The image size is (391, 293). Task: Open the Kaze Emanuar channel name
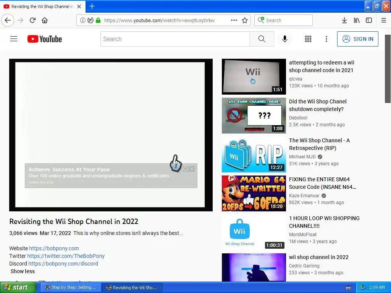(304, 196)
